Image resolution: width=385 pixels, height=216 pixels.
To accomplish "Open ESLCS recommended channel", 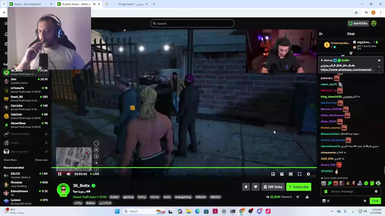I will click(x=26, y=175).
